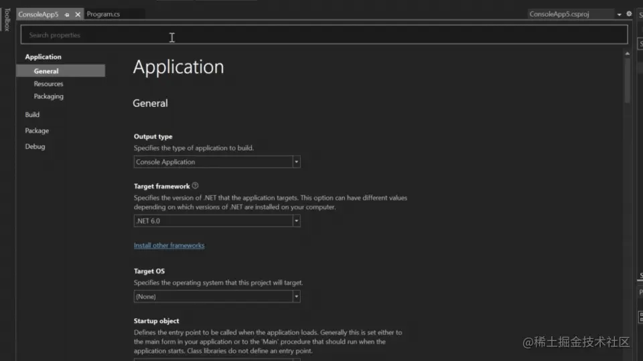643x361 pixels.
Task: Open the Target OS combo box
Action: click(x=217, y=296)
